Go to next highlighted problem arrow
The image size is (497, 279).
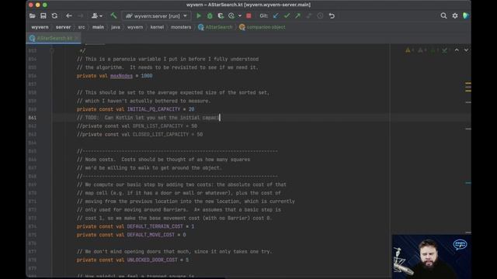466,50
